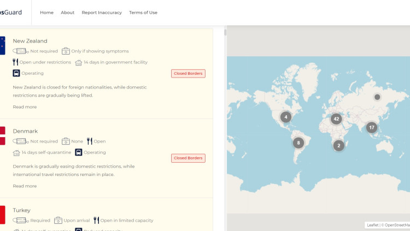Go to the About page
This screenshot has width=410, height=231.
coord(68,13)
